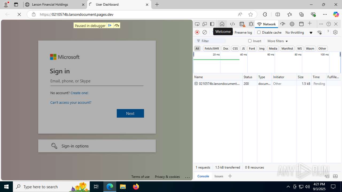Open Sign-in options
Viewport: 342px width, 192px height.
[x=97, y=146]
